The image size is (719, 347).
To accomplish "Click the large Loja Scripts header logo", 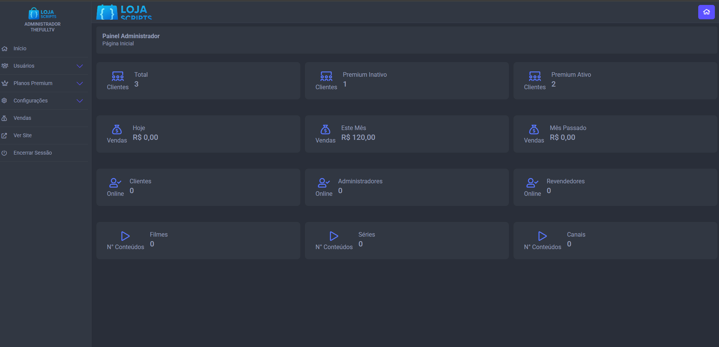I will (124, 12).
